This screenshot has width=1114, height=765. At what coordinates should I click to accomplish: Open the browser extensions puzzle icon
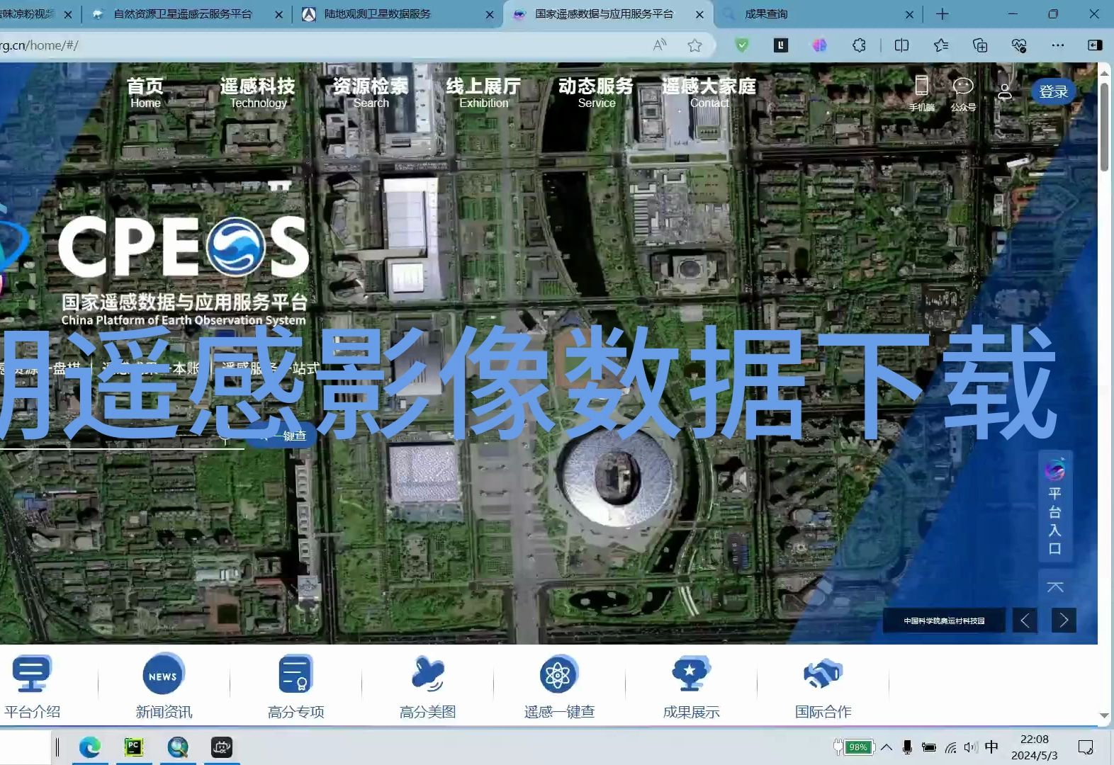pyautogui.click(x=859, y=45)
